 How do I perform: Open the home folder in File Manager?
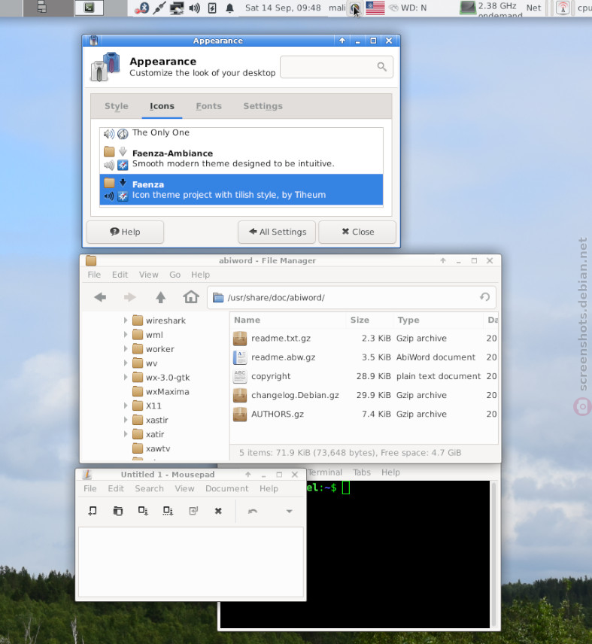[191, 296]
